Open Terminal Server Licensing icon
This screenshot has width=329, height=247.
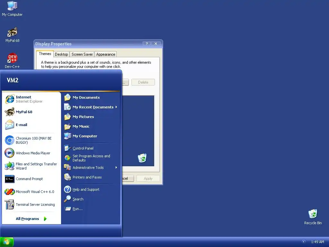tap(10, 204)
